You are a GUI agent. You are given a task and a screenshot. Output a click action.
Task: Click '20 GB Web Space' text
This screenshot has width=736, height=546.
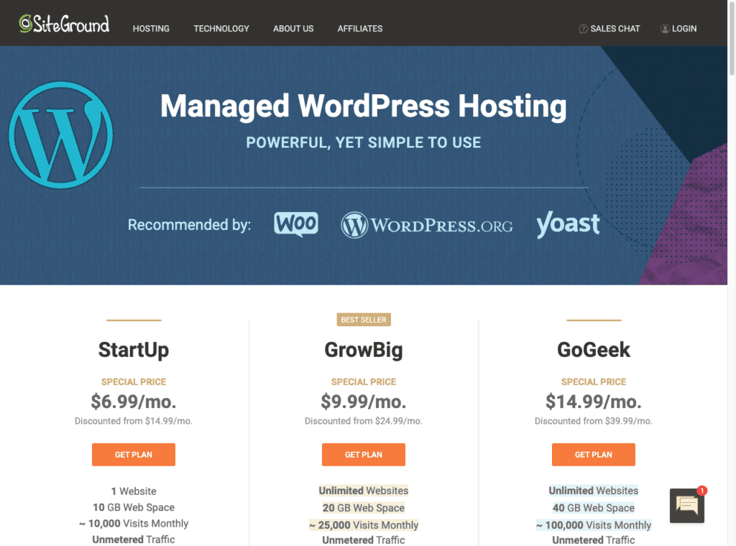(x=364, y=508)
